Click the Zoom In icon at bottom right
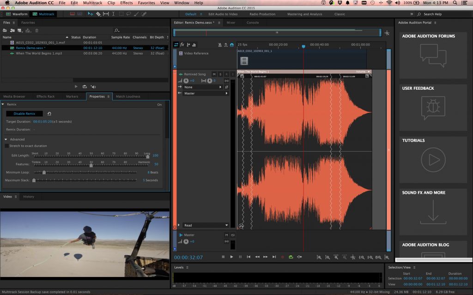Screen dimensions: 473x295 pos(318,257)
